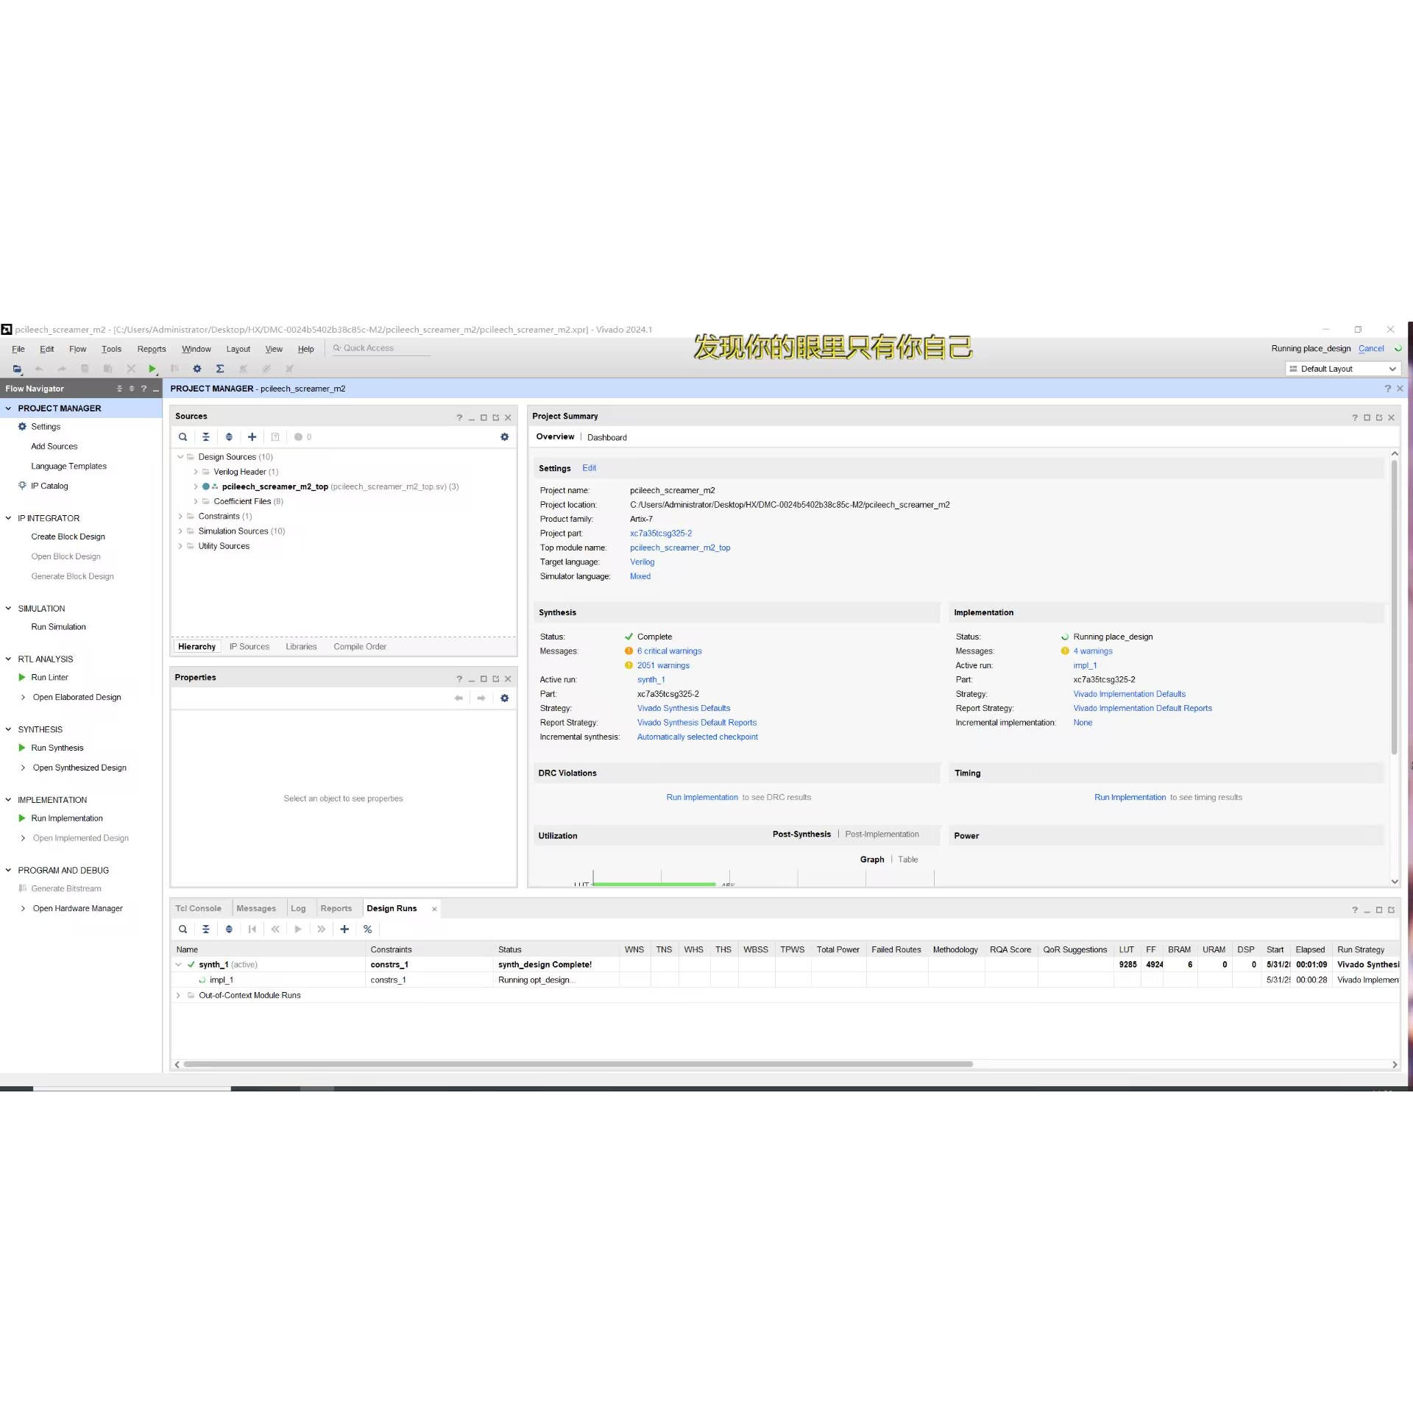Click the plus icon in the Sources panel
The height and width of the screenshot is (1413, 1413).
point(252,437)
